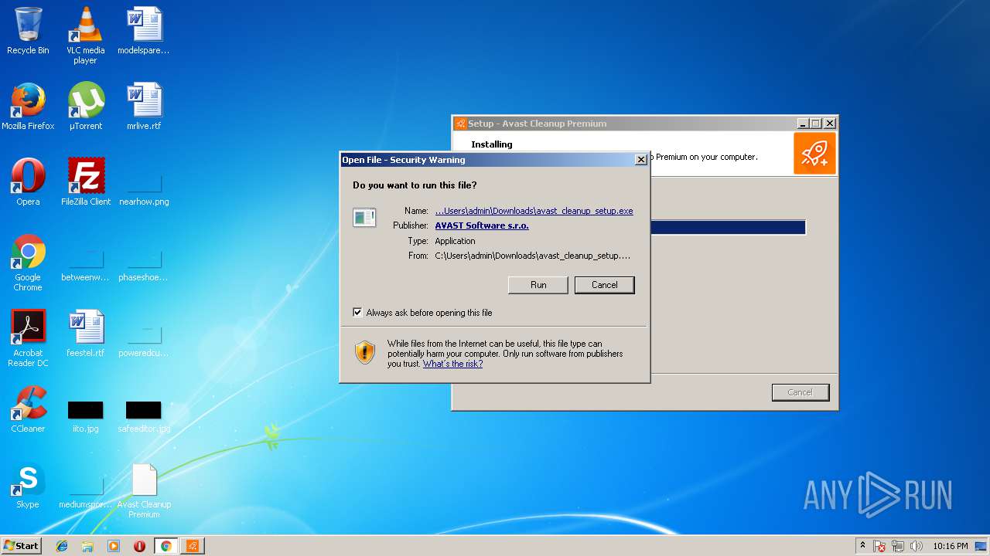This screenshot has width=990, height=556.
Task: Open the What's the risk? link
Action: tap(452, 364)
